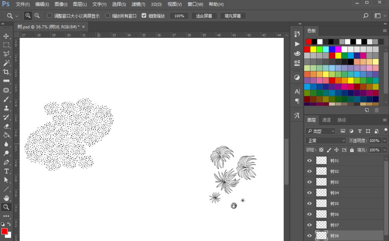Screen dimensions: 389x241
Task: Select the Paint Bucket tool
Action: (6, 135)
